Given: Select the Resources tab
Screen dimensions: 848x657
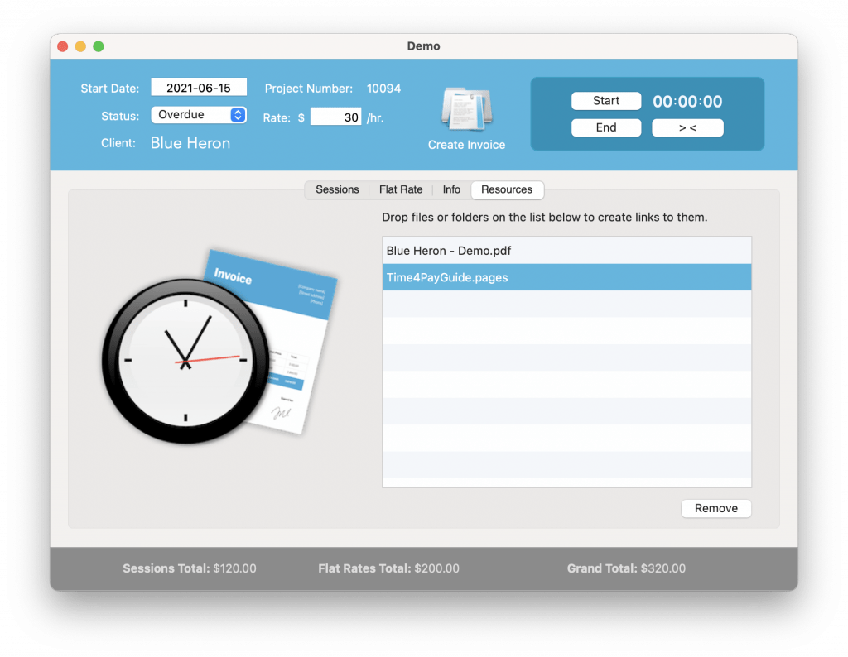Looking at the screenshot, I should 507,189.
